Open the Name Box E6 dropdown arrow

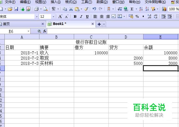click(28, 31)
